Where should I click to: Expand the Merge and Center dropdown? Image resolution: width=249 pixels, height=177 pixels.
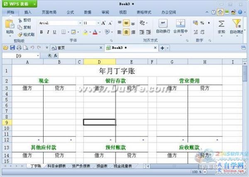181,36
